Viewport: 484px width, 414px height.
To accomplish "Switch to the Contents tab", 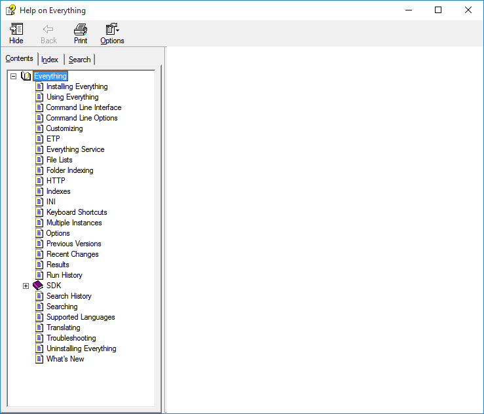I will coord(19,58).
